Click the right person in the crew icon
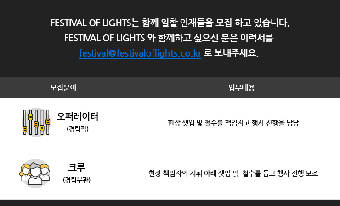The image size is (340, 206). 45,172
